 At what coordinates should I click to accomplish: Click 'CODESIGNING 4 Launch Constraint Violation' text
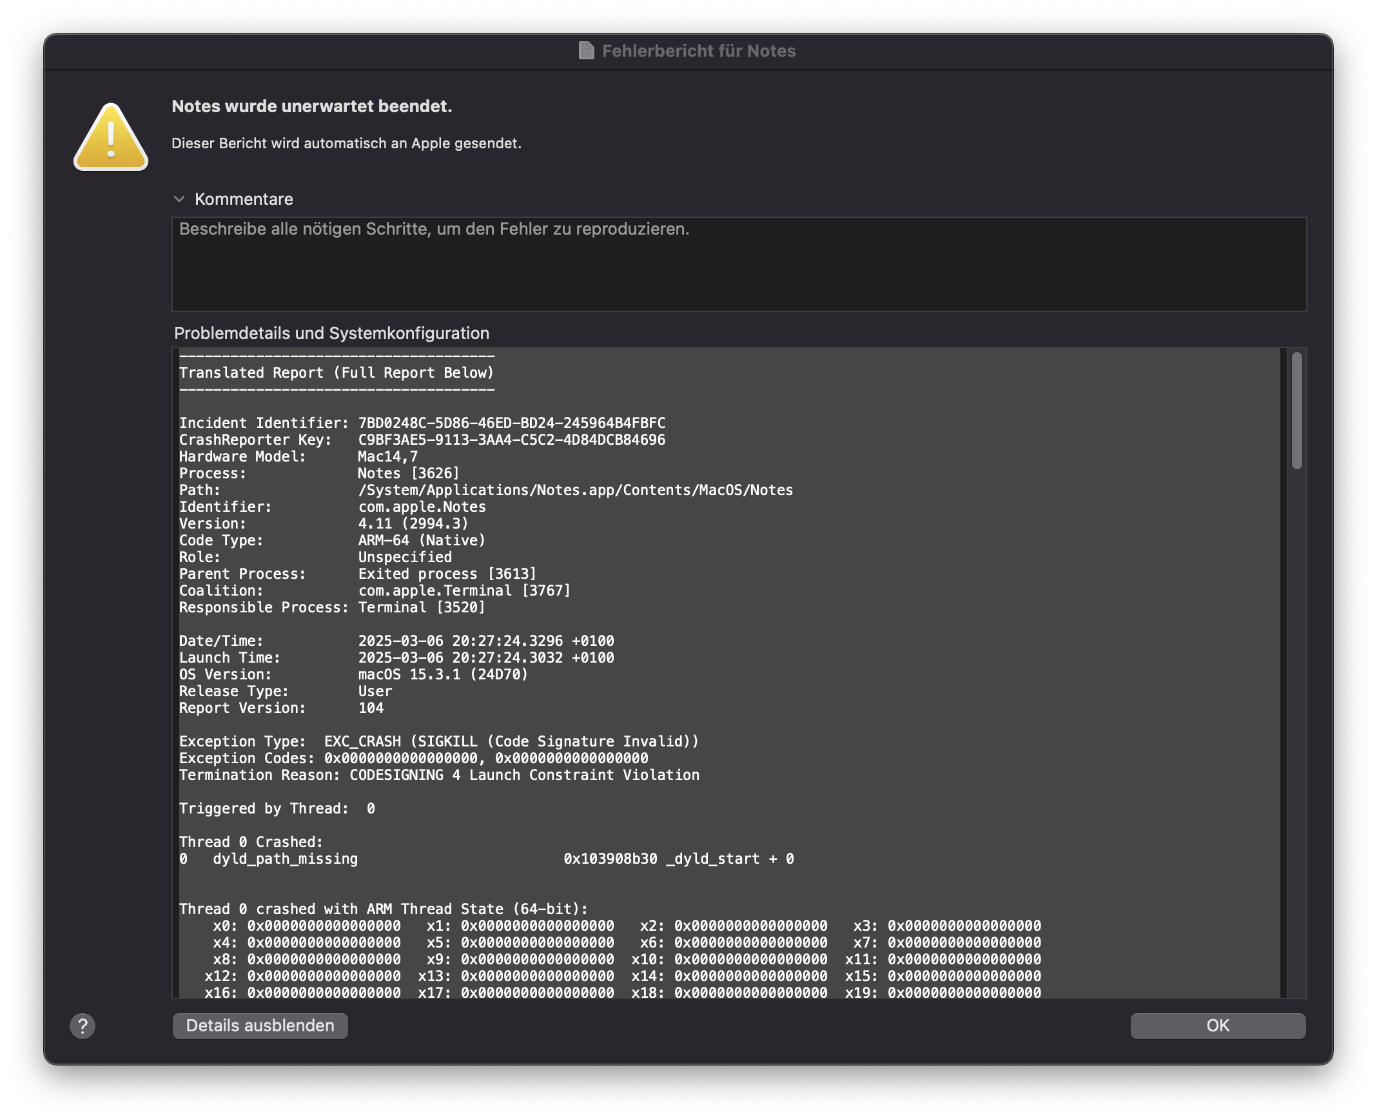524,775
